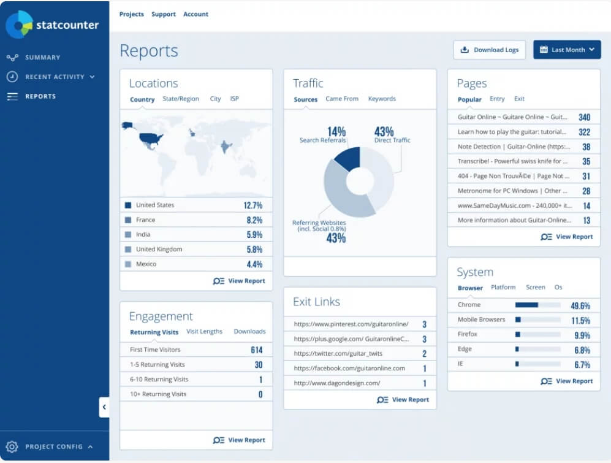
Task: Click the "Note Detection | Guitar-Online" page row
Action: pyautogui.click(x=524, y=147)
